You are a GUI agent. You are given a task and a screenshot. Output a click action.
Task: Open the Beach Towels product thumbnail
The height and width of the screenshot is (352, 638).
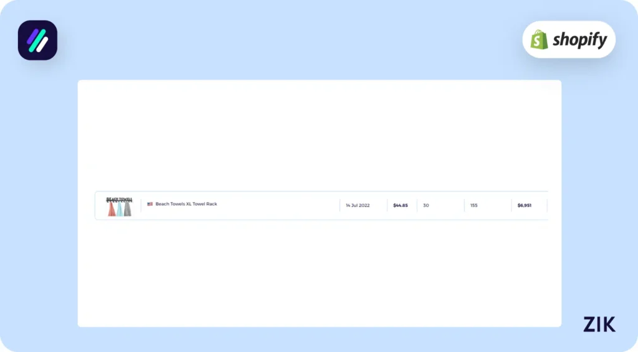pos(119,206)
